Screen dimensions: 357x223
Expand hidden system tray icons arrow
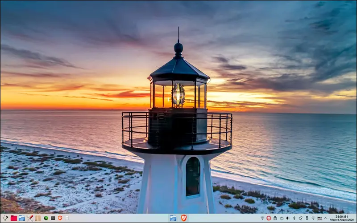click(326, 218)
